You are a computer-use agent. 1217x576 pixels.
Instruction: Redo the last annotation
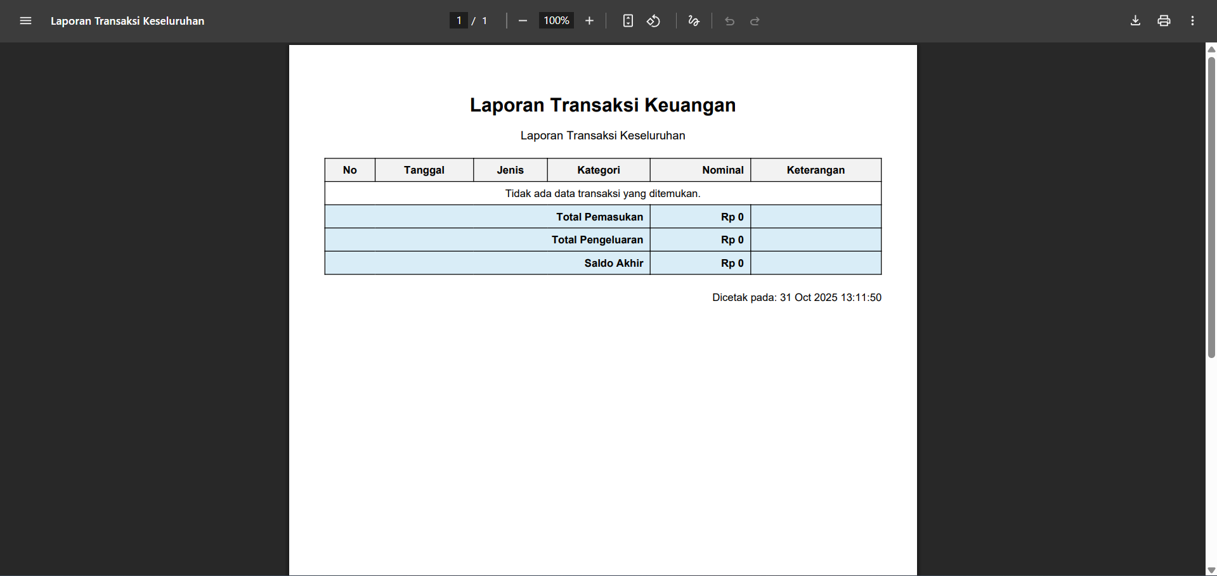(755, 21)
